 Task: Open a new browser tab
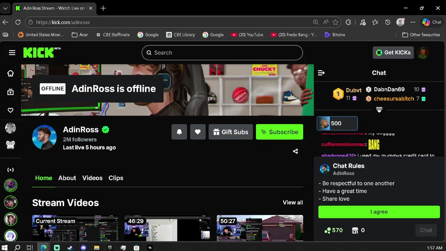[103, 8]
